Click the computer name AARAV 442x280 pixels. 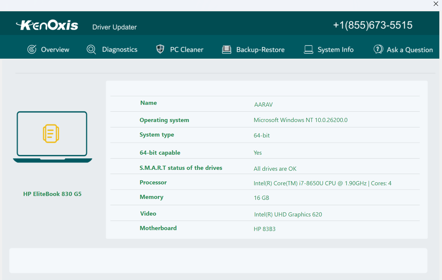click(x=263, y=105)
